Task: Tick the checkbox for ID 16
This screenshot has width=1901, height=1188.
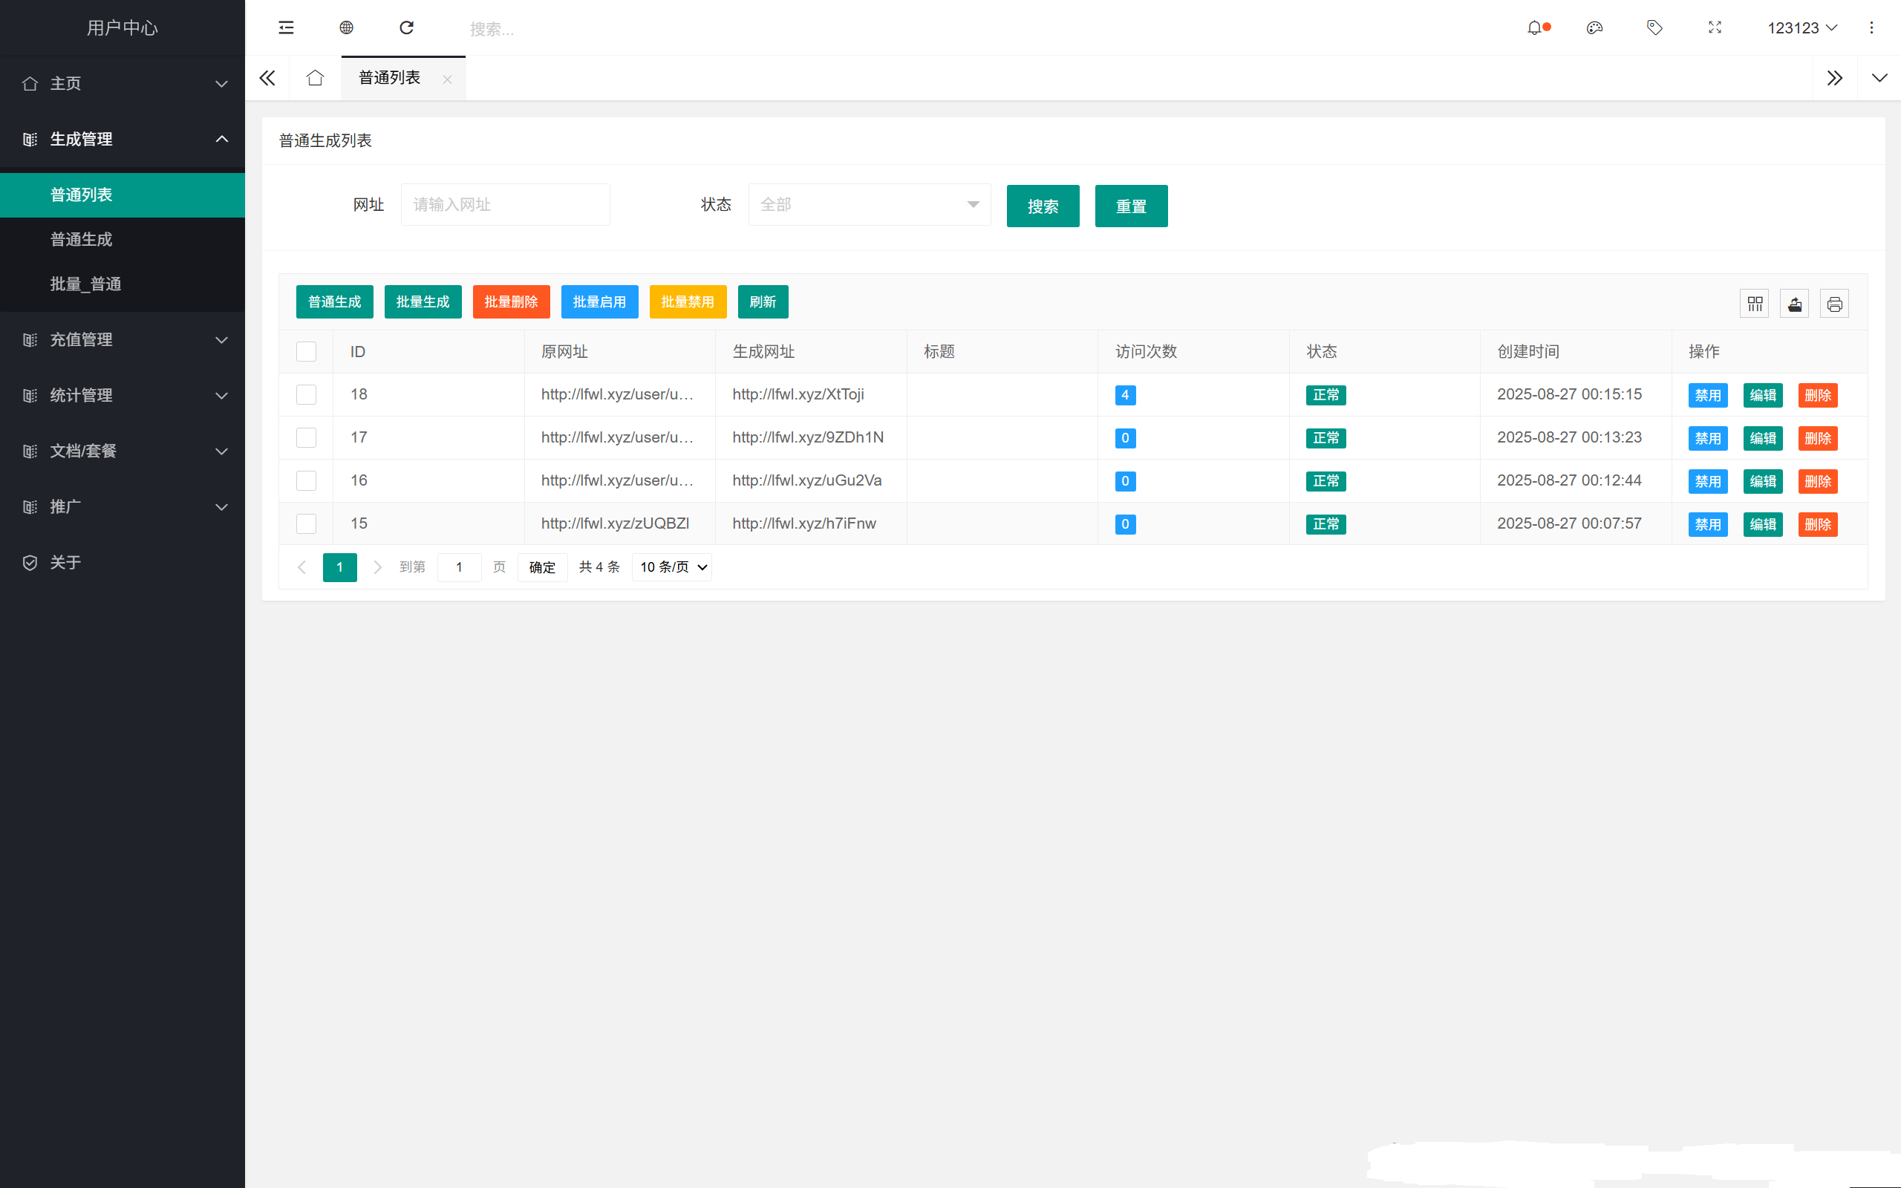Action: 307,481
